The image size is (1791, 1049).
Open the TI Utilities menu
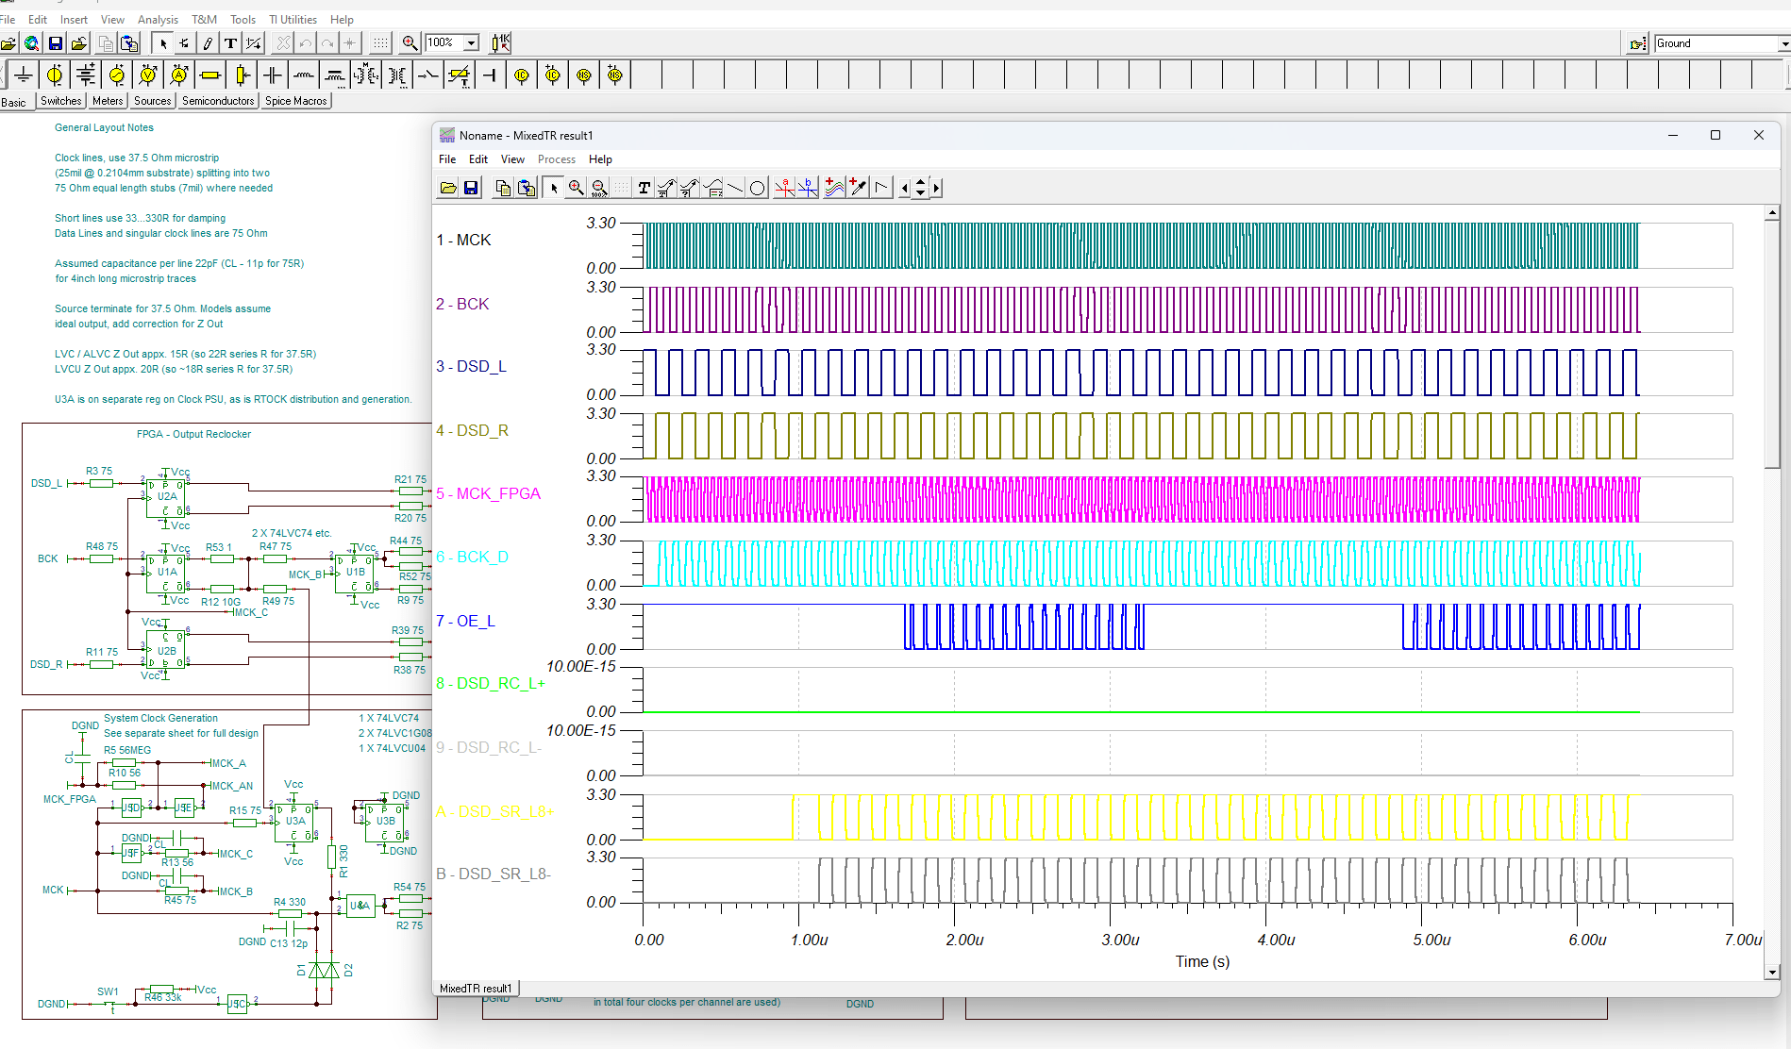[x=293, y=20]
